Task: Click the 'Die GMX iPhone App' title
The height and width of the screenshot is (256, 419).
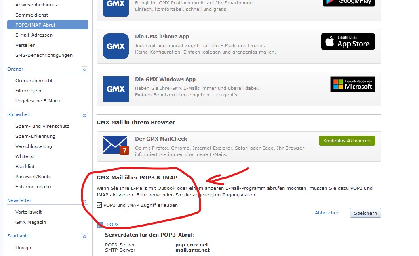Action: point(162,37)
